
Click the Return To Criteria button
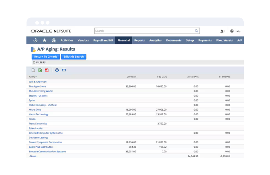click(x=46, y=57)
